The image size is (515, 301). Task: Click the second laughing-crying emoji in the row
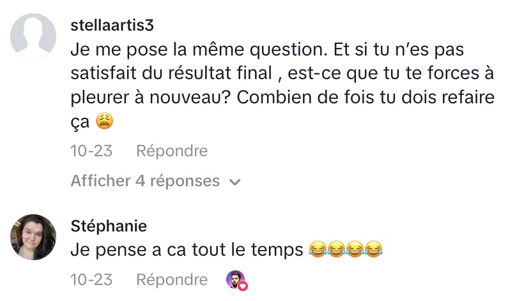(336, 249)
